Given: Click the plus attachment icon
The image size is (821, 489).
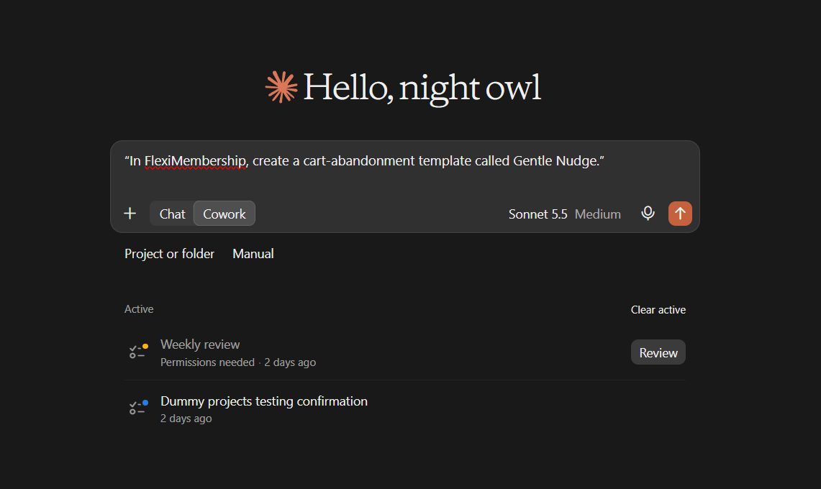Looking at the screenshot, I should coord(130,214).
